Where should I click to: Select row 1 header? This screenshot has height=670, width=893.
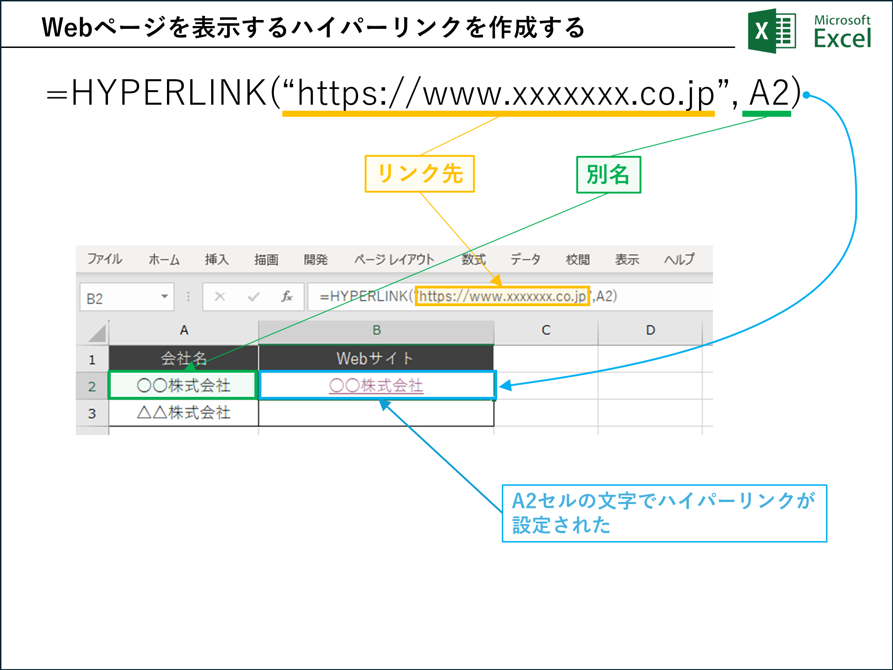[92, 359]
